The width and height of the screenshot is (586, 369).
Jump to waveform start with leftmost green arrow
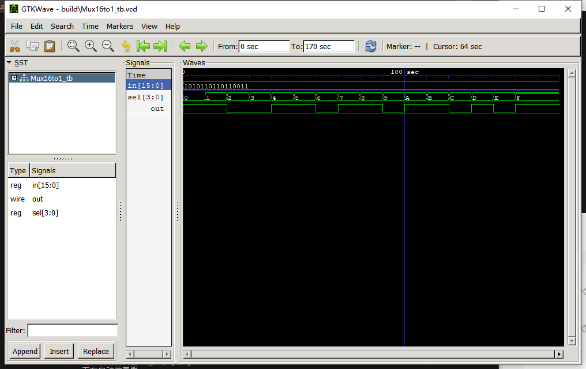[143, 46]
